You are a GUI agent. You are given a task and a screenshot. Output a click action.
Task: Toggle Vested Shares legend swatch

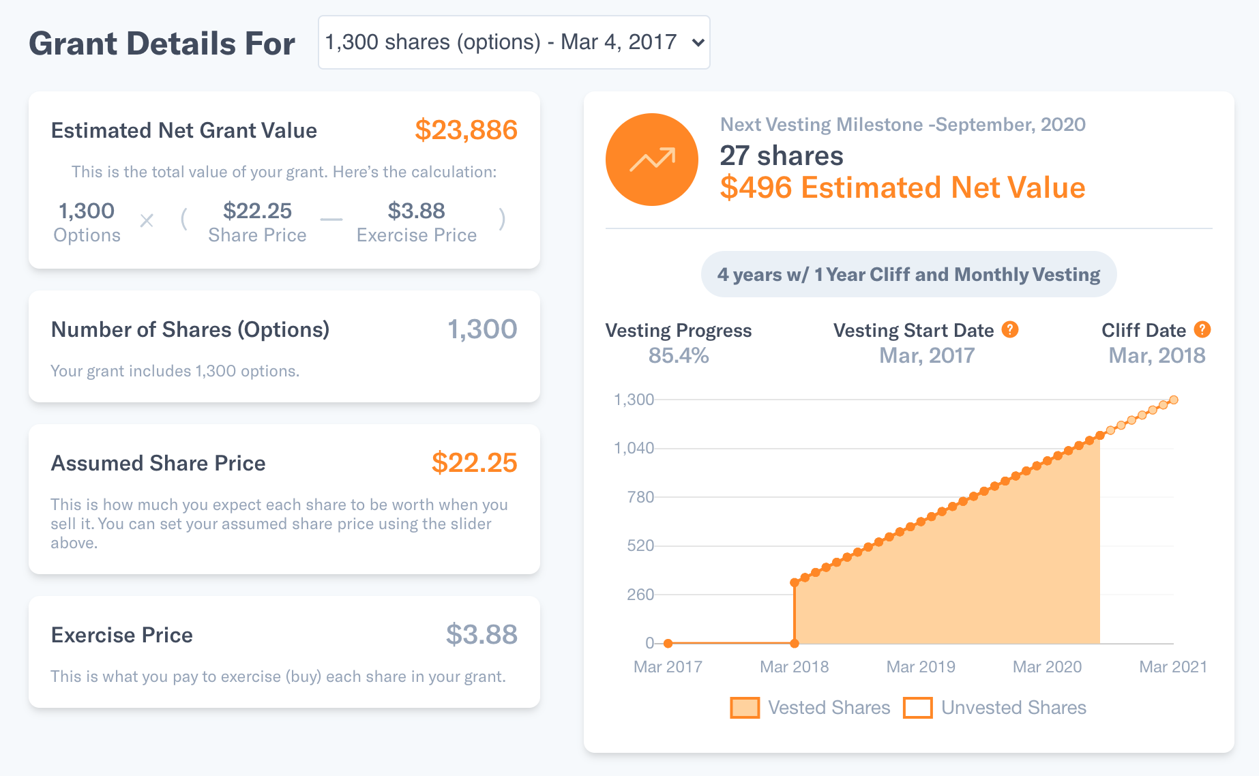coord(745,708)
